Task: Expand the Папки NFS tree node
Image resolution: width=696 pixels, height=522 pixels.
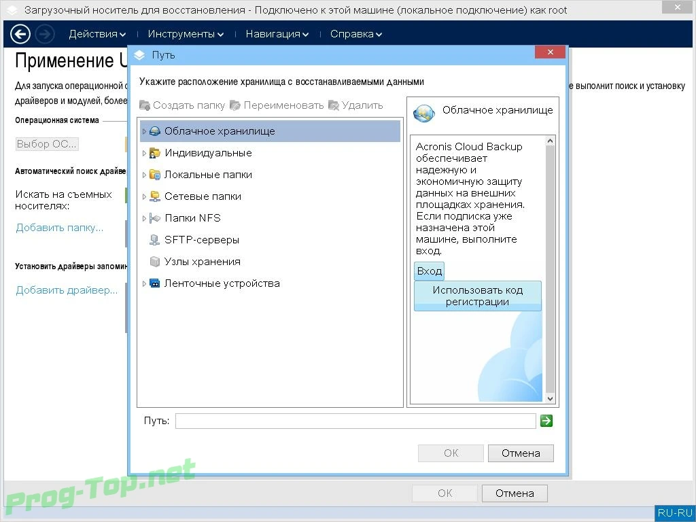Action: click(x=144, y=218)
